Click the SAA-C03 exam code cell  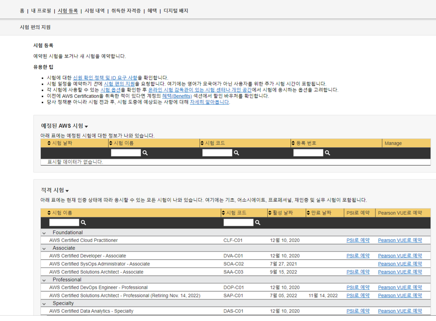click(233, 272)
